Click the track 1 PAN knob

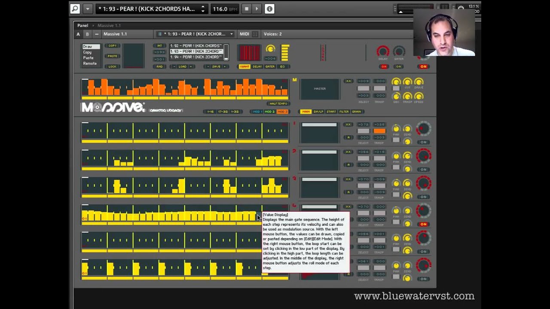(x=396, y=129)
